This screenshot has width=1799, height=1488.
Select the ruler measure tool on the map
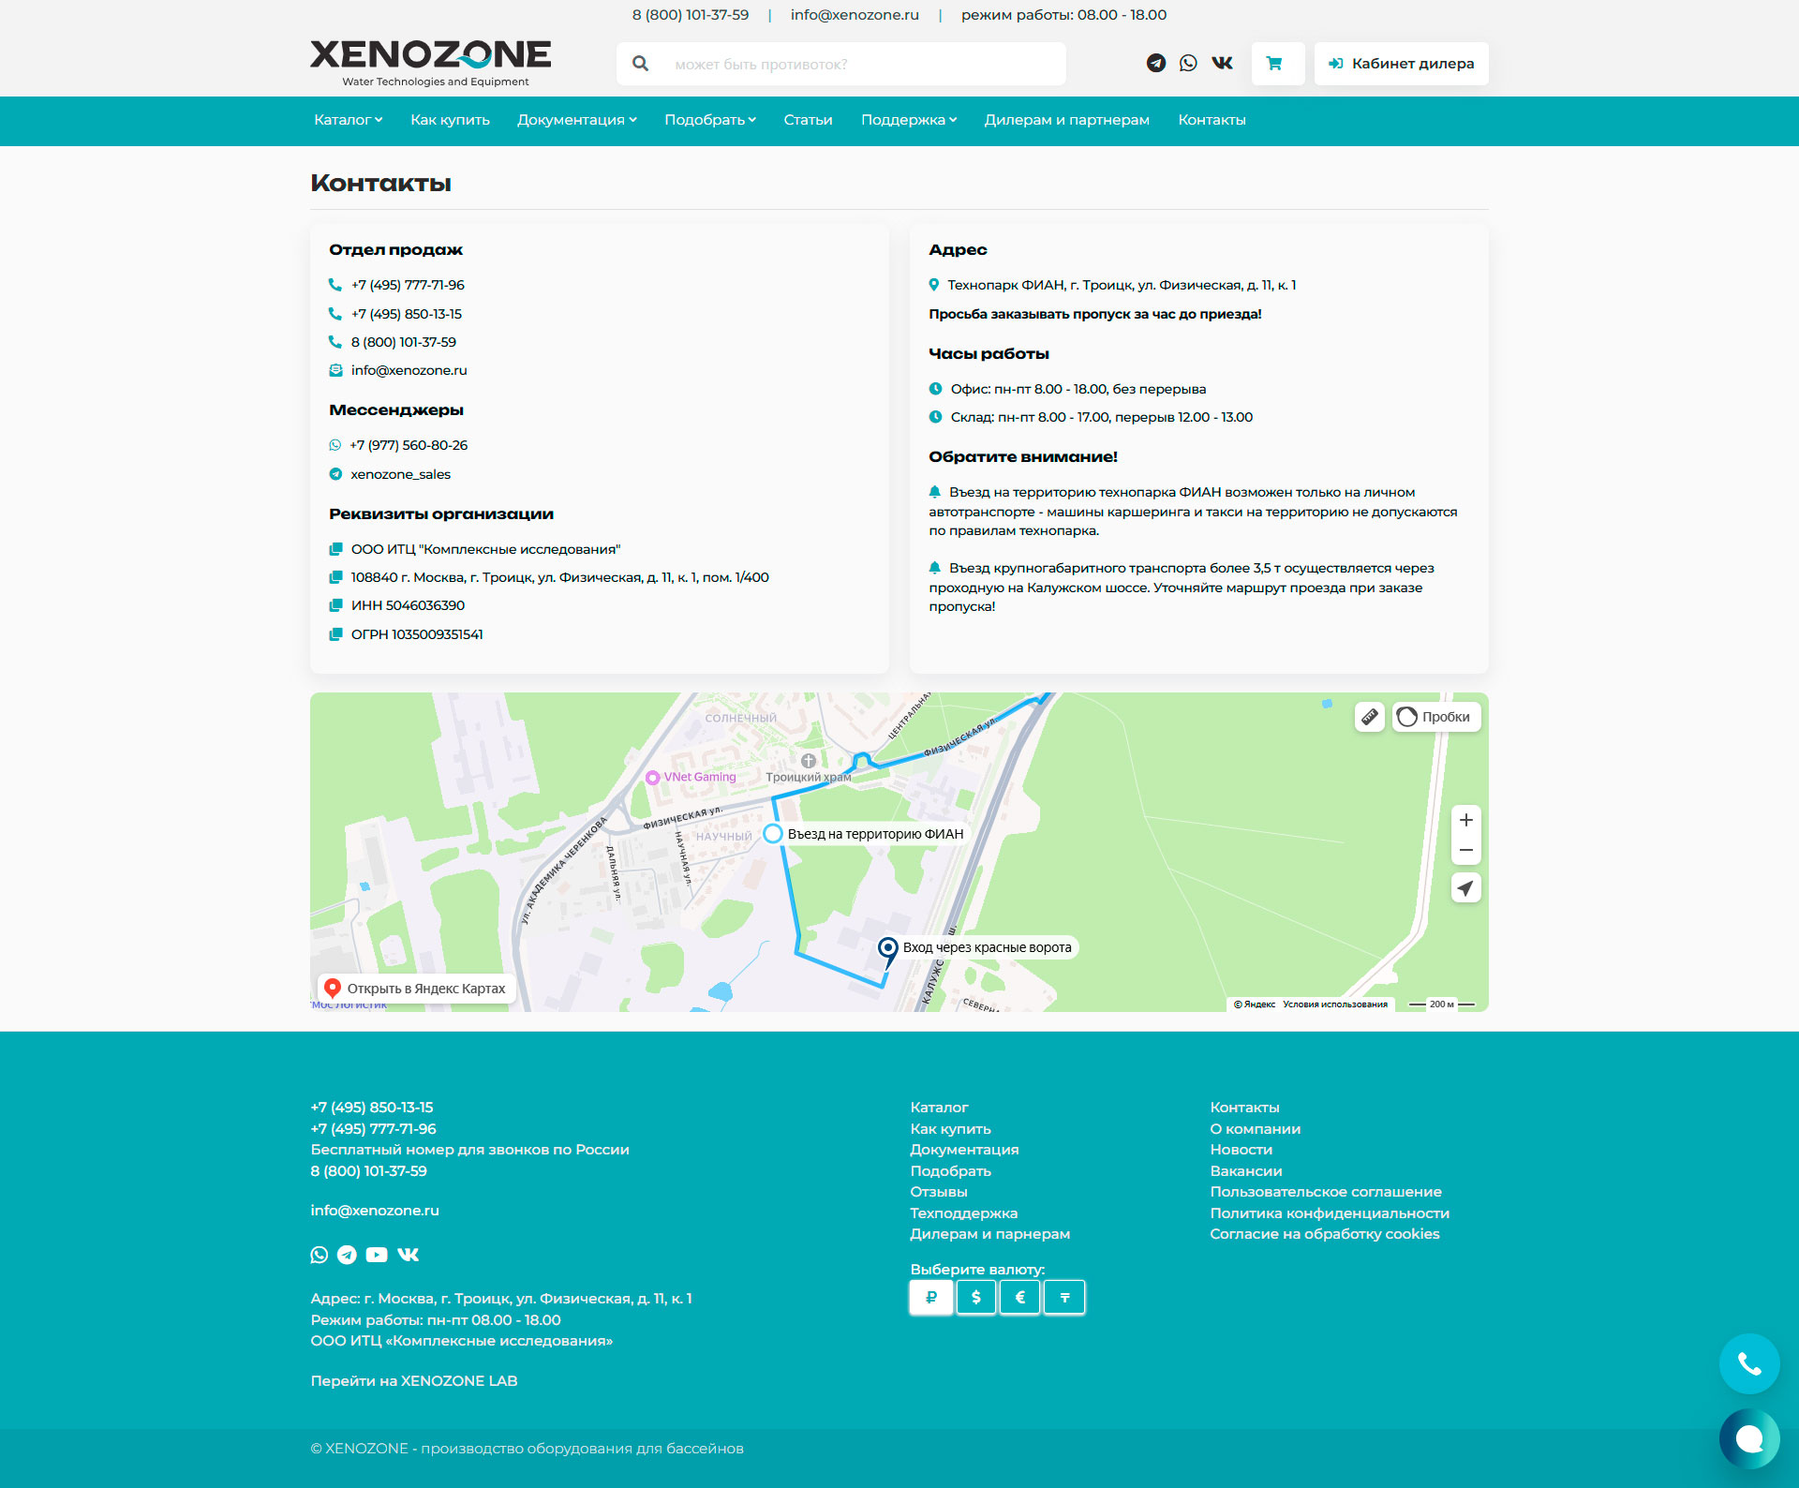(x=1369, y=716)
